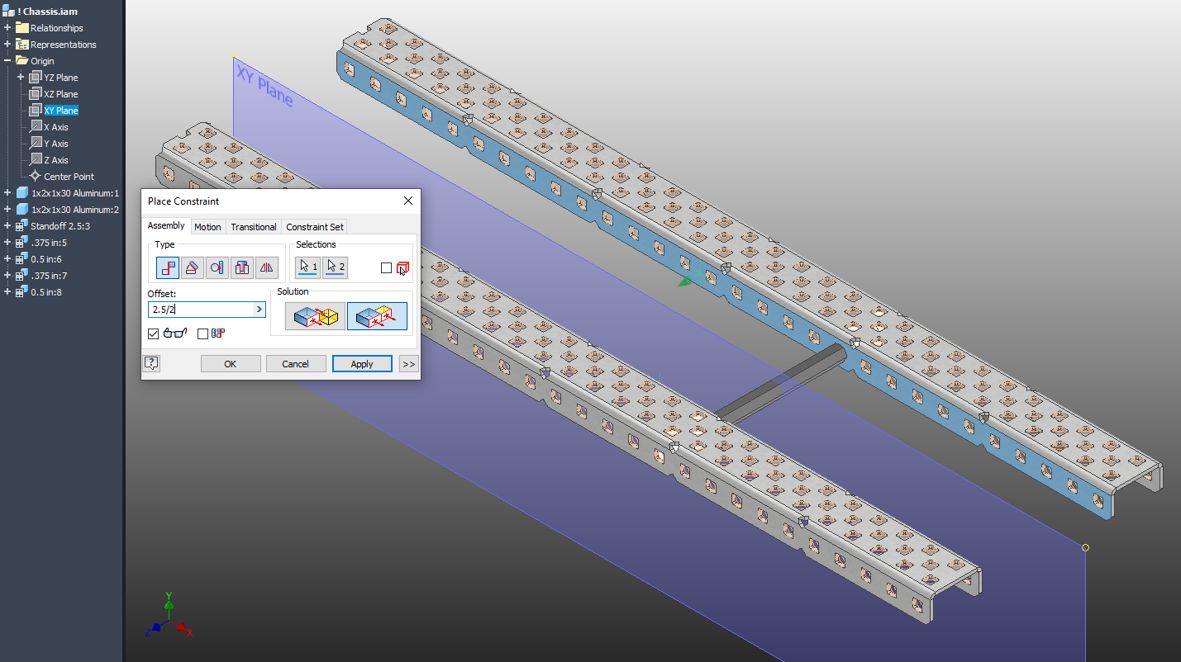
Task: Click the Center Point icon in browser
Action: [x=36, y=177]
